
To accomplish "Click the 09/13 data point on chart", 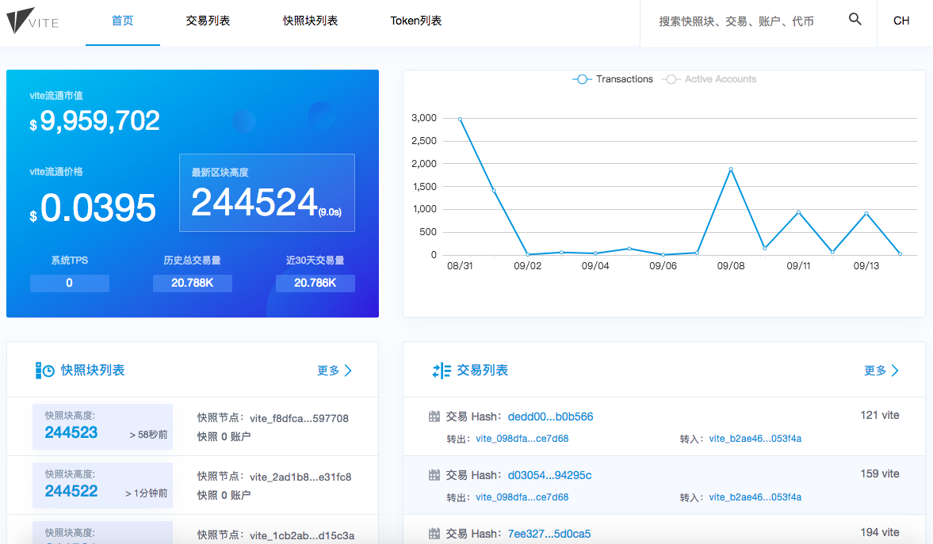I will [866, 213].
